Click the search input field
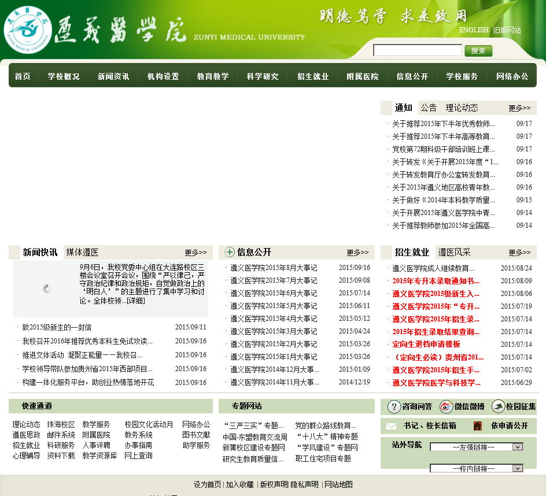 (418, 50)
